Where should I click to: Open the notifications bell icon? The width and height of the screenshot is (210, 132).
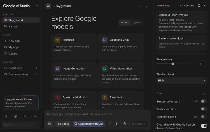click(6, 116)
